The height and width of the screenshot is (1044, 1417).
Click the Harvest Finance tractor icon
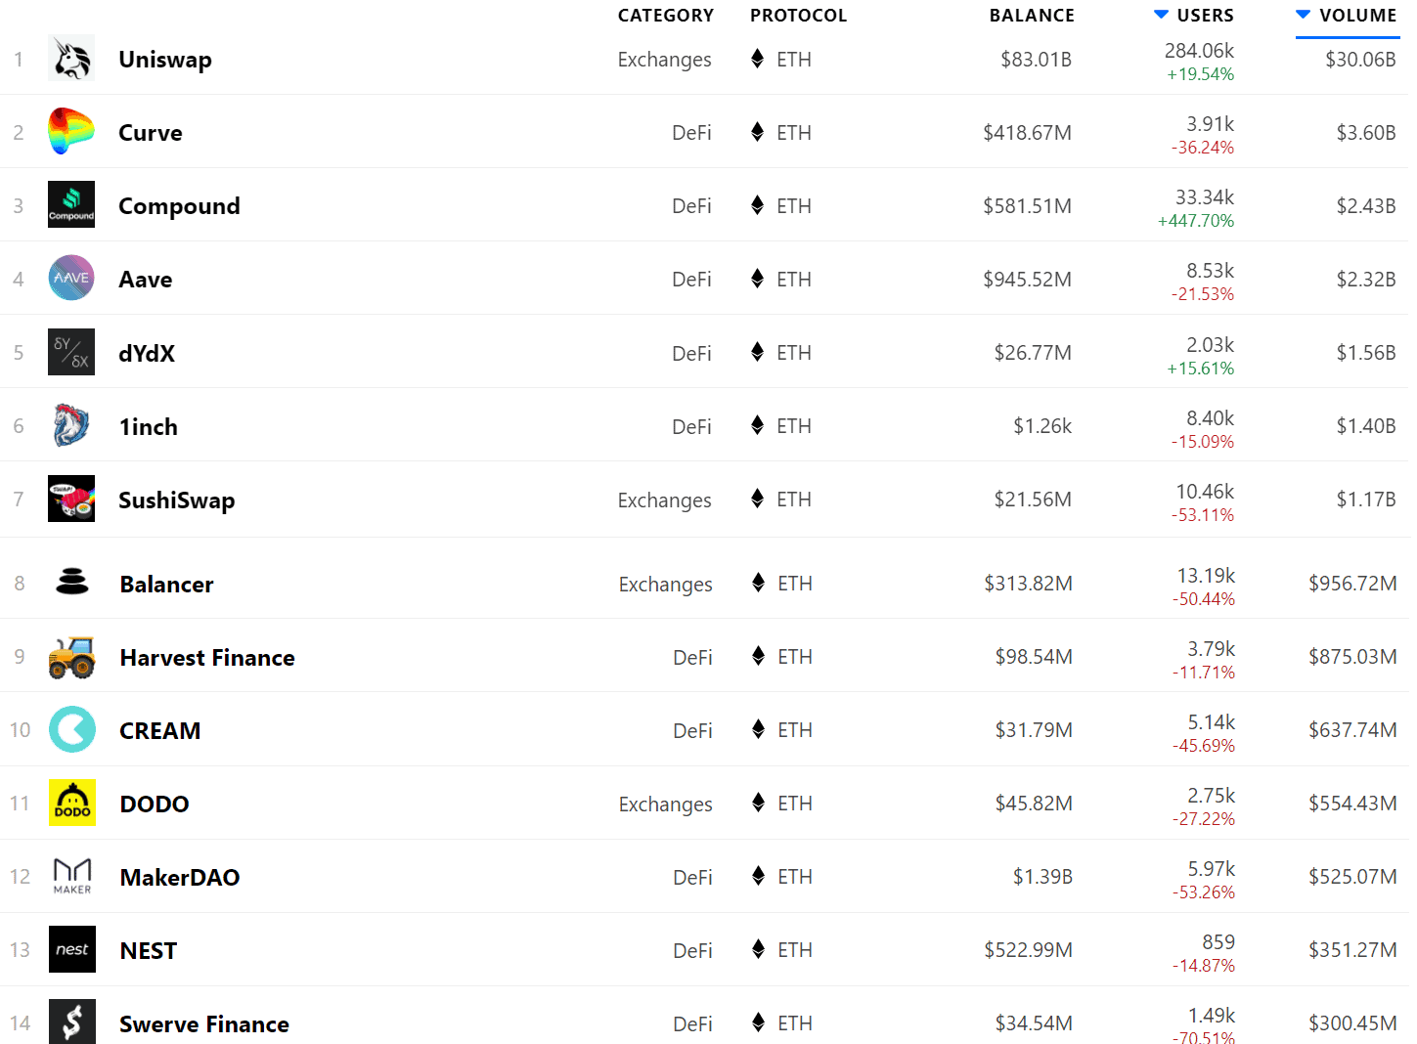[x=72, y=657]
